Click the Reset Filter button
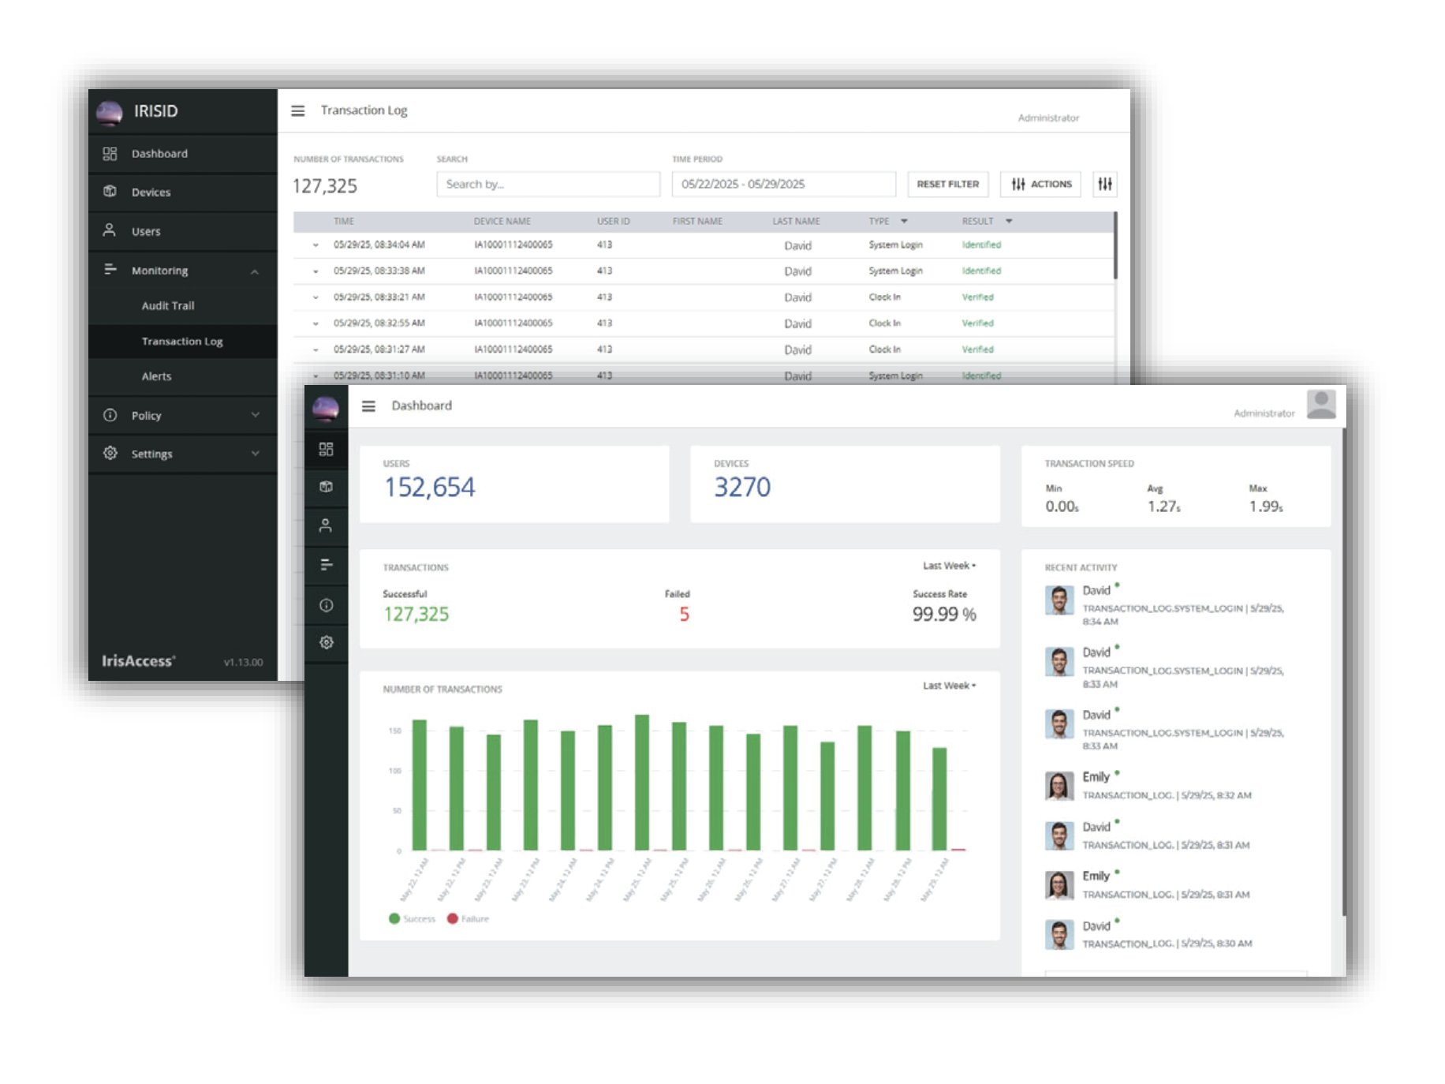Screen dimensions: 1445x1084 tap(947, 184)
